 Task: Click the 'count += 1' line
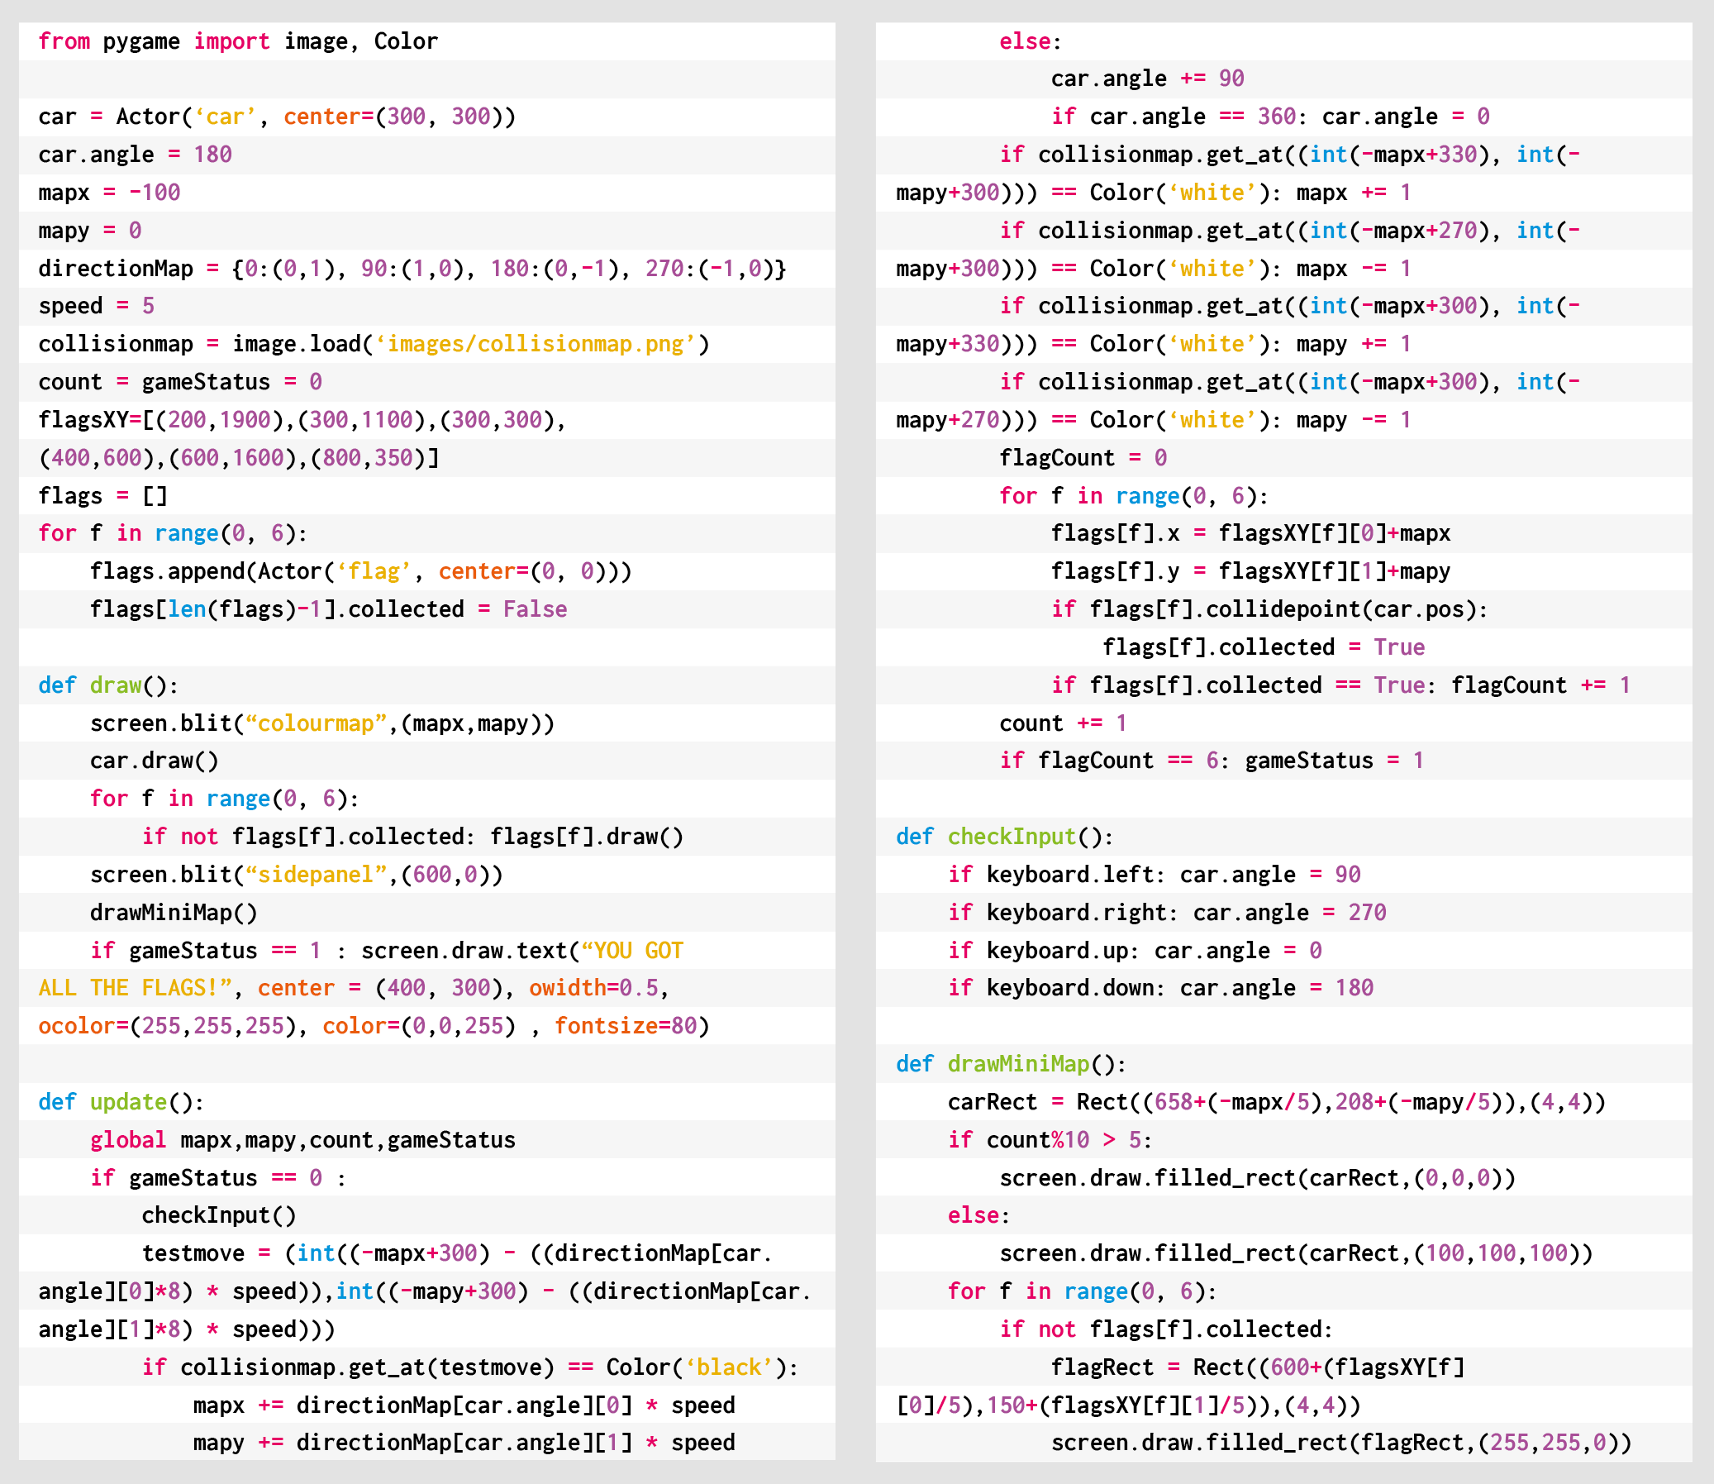coord(1063,723)
